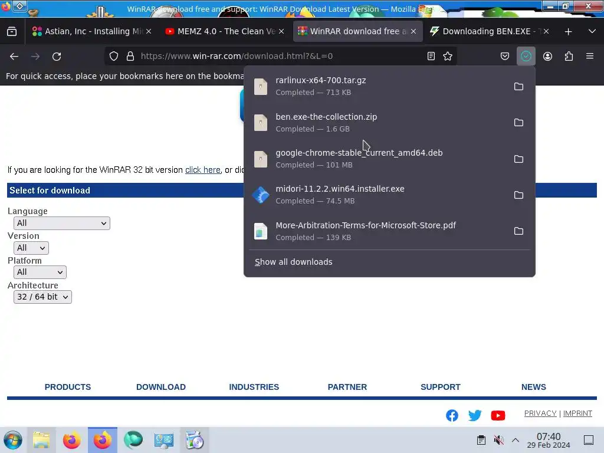Open the extensions puzzle icon
This screenshot has height=453, width=604.
pyautogui.click(x=569, y=56)
